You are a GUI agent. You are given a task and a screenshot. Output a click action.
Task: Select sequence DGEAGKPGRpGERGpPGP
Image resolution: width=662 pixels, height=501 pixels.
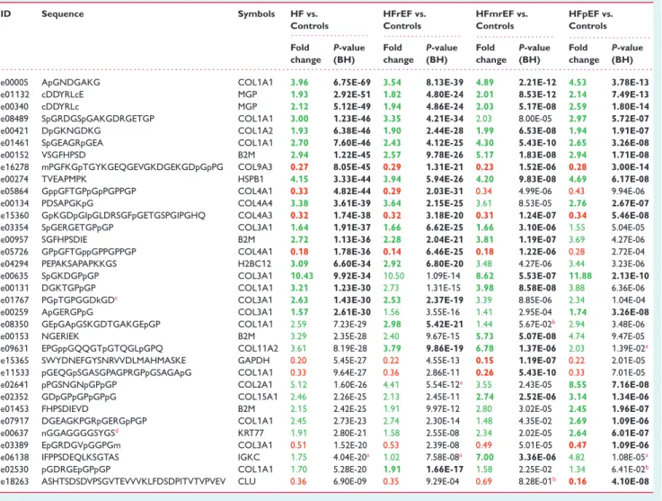pos(94,422)
